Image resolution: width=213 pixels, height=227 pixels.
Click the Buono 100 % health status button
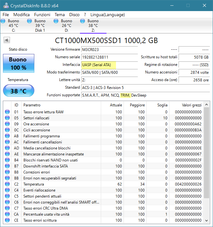(19, 63)
